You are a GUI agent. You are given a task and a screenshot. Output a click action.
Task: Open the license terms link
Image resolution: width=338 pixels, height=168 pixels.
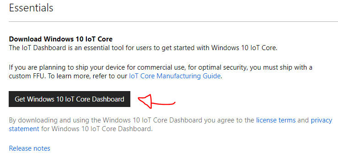276,120
